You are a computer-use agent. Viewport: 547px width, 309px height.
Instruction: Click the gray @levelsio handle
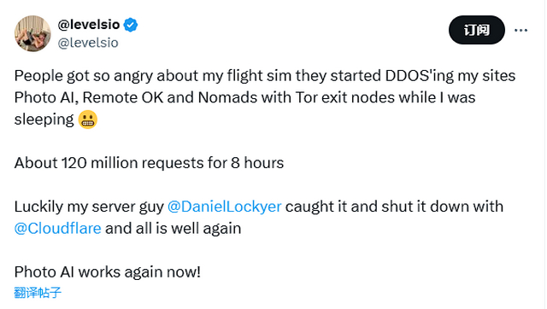(x=88, y=43)
